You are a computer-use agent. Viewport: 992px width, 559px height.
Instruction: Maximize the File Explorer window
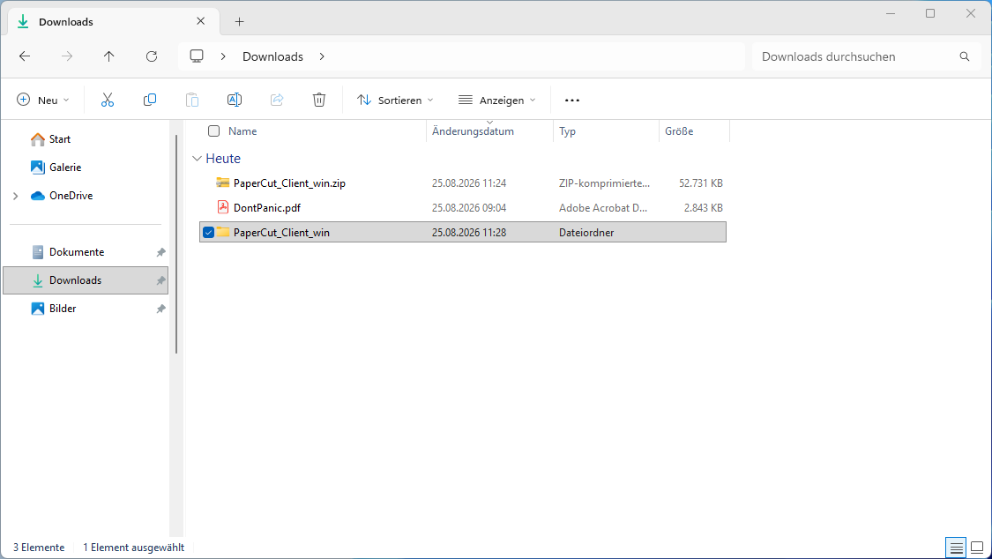coord(930,13)
